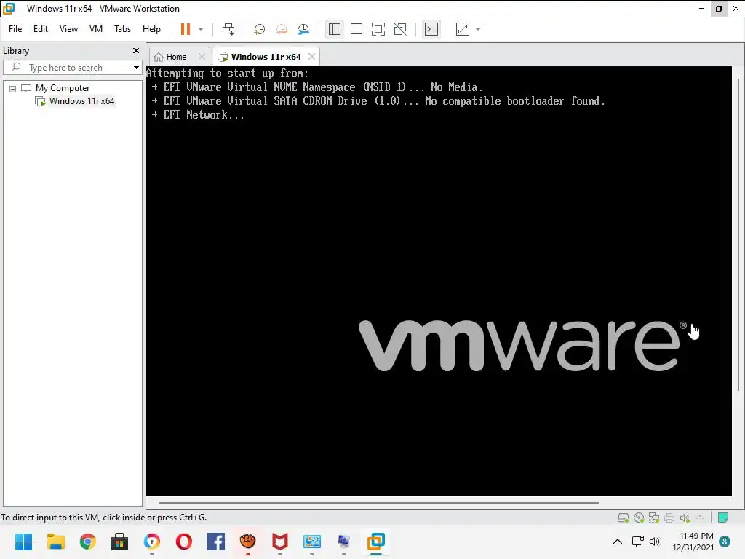Viewport: 745px width, 559px height.
Task: Click the network adapter status icon
Action: pyautogui.click(x=654, y=518)
